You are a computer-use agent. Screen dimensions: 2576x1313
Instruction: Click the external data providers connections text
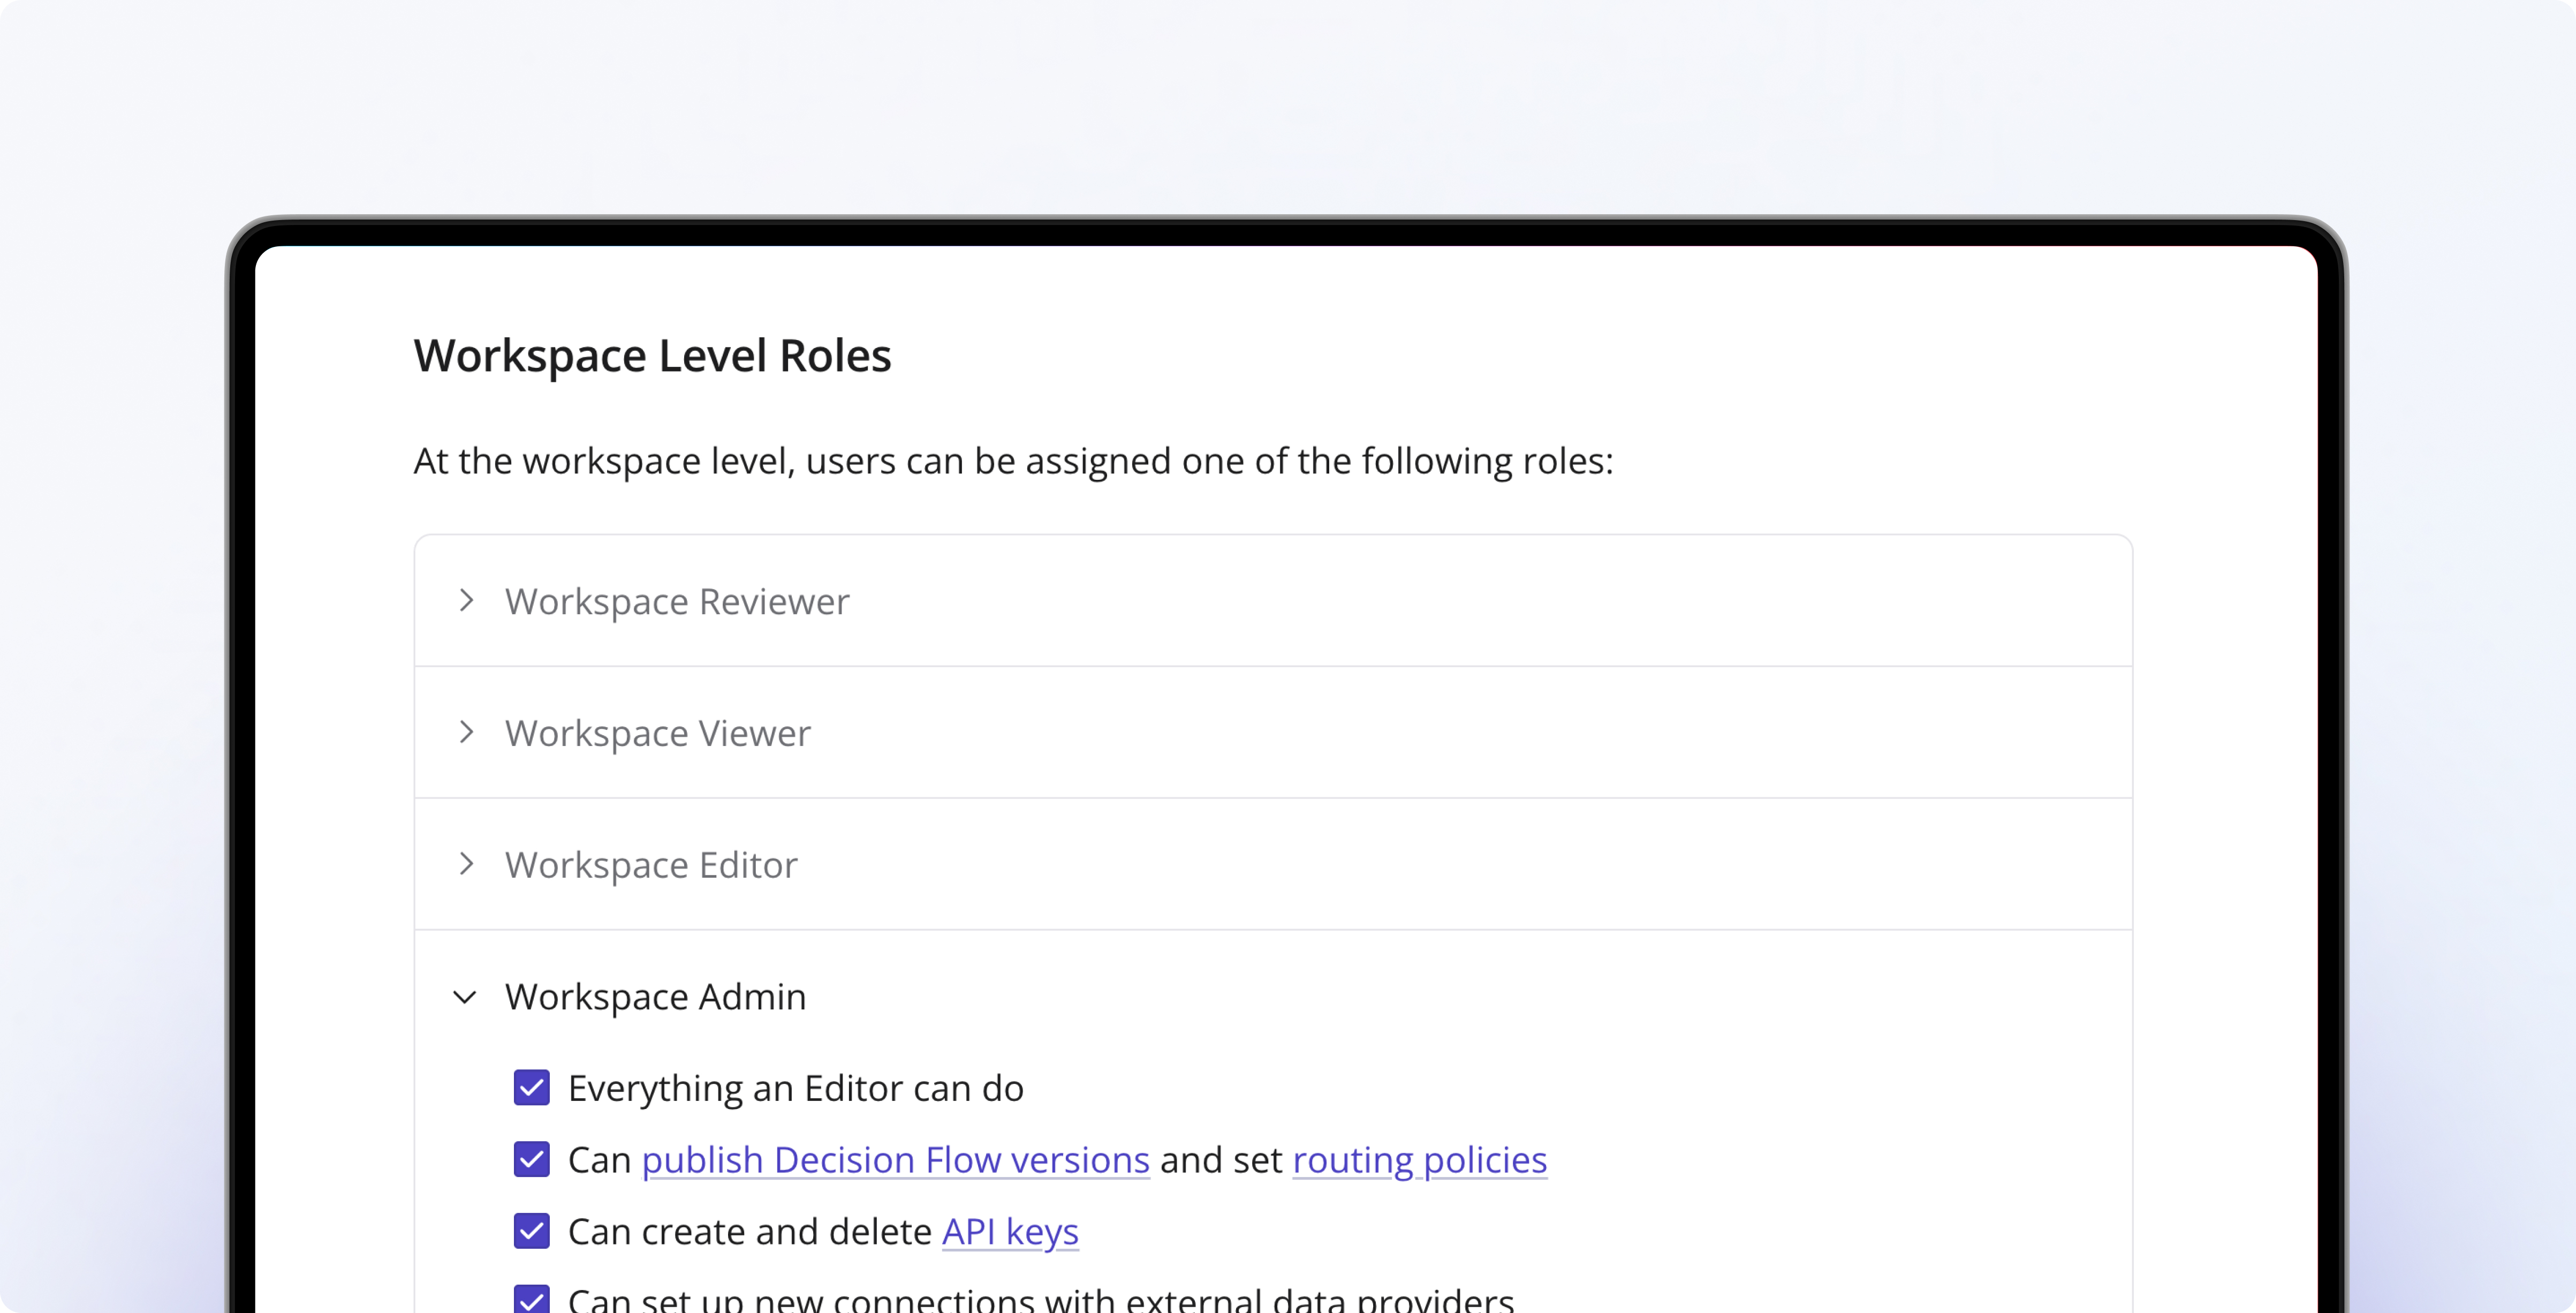click(1040, 1300)
